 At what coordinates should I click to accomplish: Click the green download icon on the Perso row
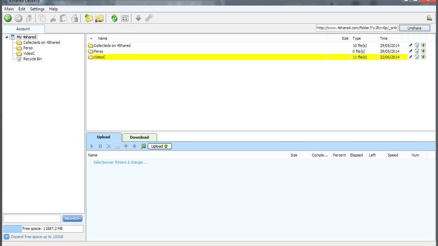point(424,51)
